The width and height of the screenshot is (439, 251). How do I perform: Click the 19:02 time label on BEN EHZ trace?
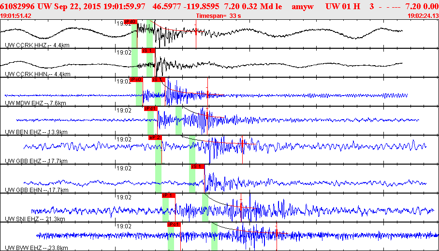click(x=123, y=110)
